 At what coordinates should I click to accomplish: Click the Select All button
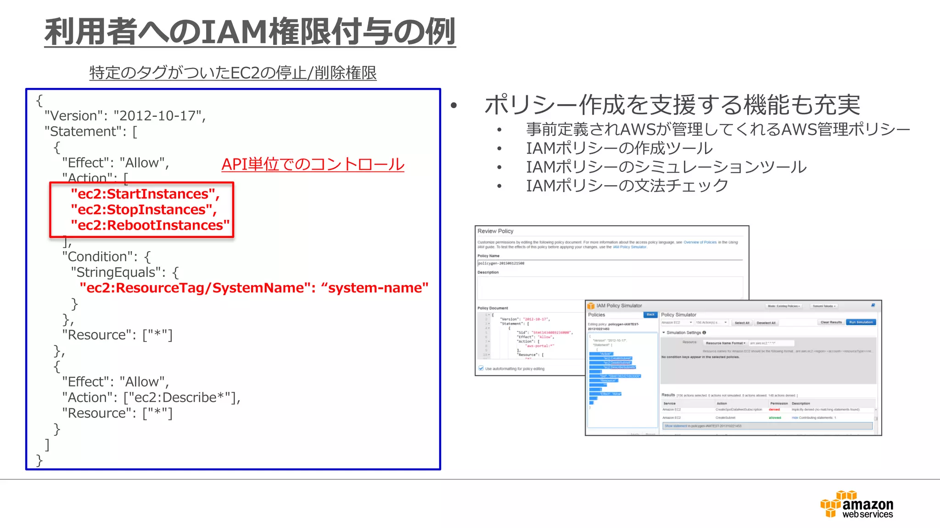(742, 323)
